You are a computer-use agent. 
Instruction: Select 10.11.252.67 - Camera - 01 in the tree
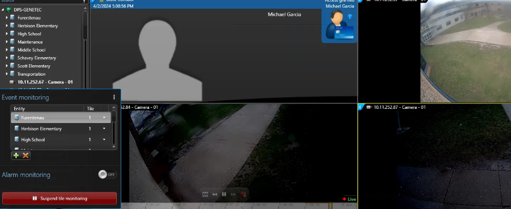click(45, 82)
